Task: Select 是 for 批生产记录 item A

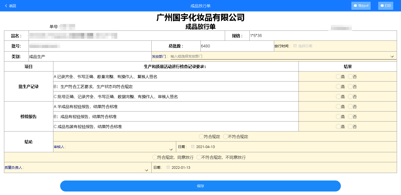Action: click(x=338, y=77)
